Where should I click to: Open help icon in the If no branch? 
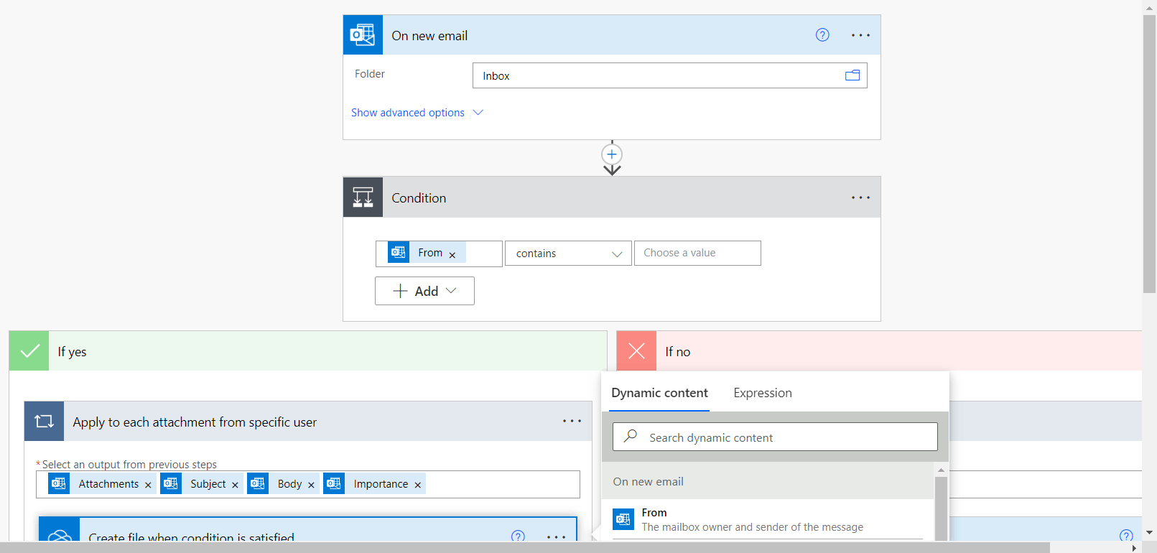tap(1126, 536)
